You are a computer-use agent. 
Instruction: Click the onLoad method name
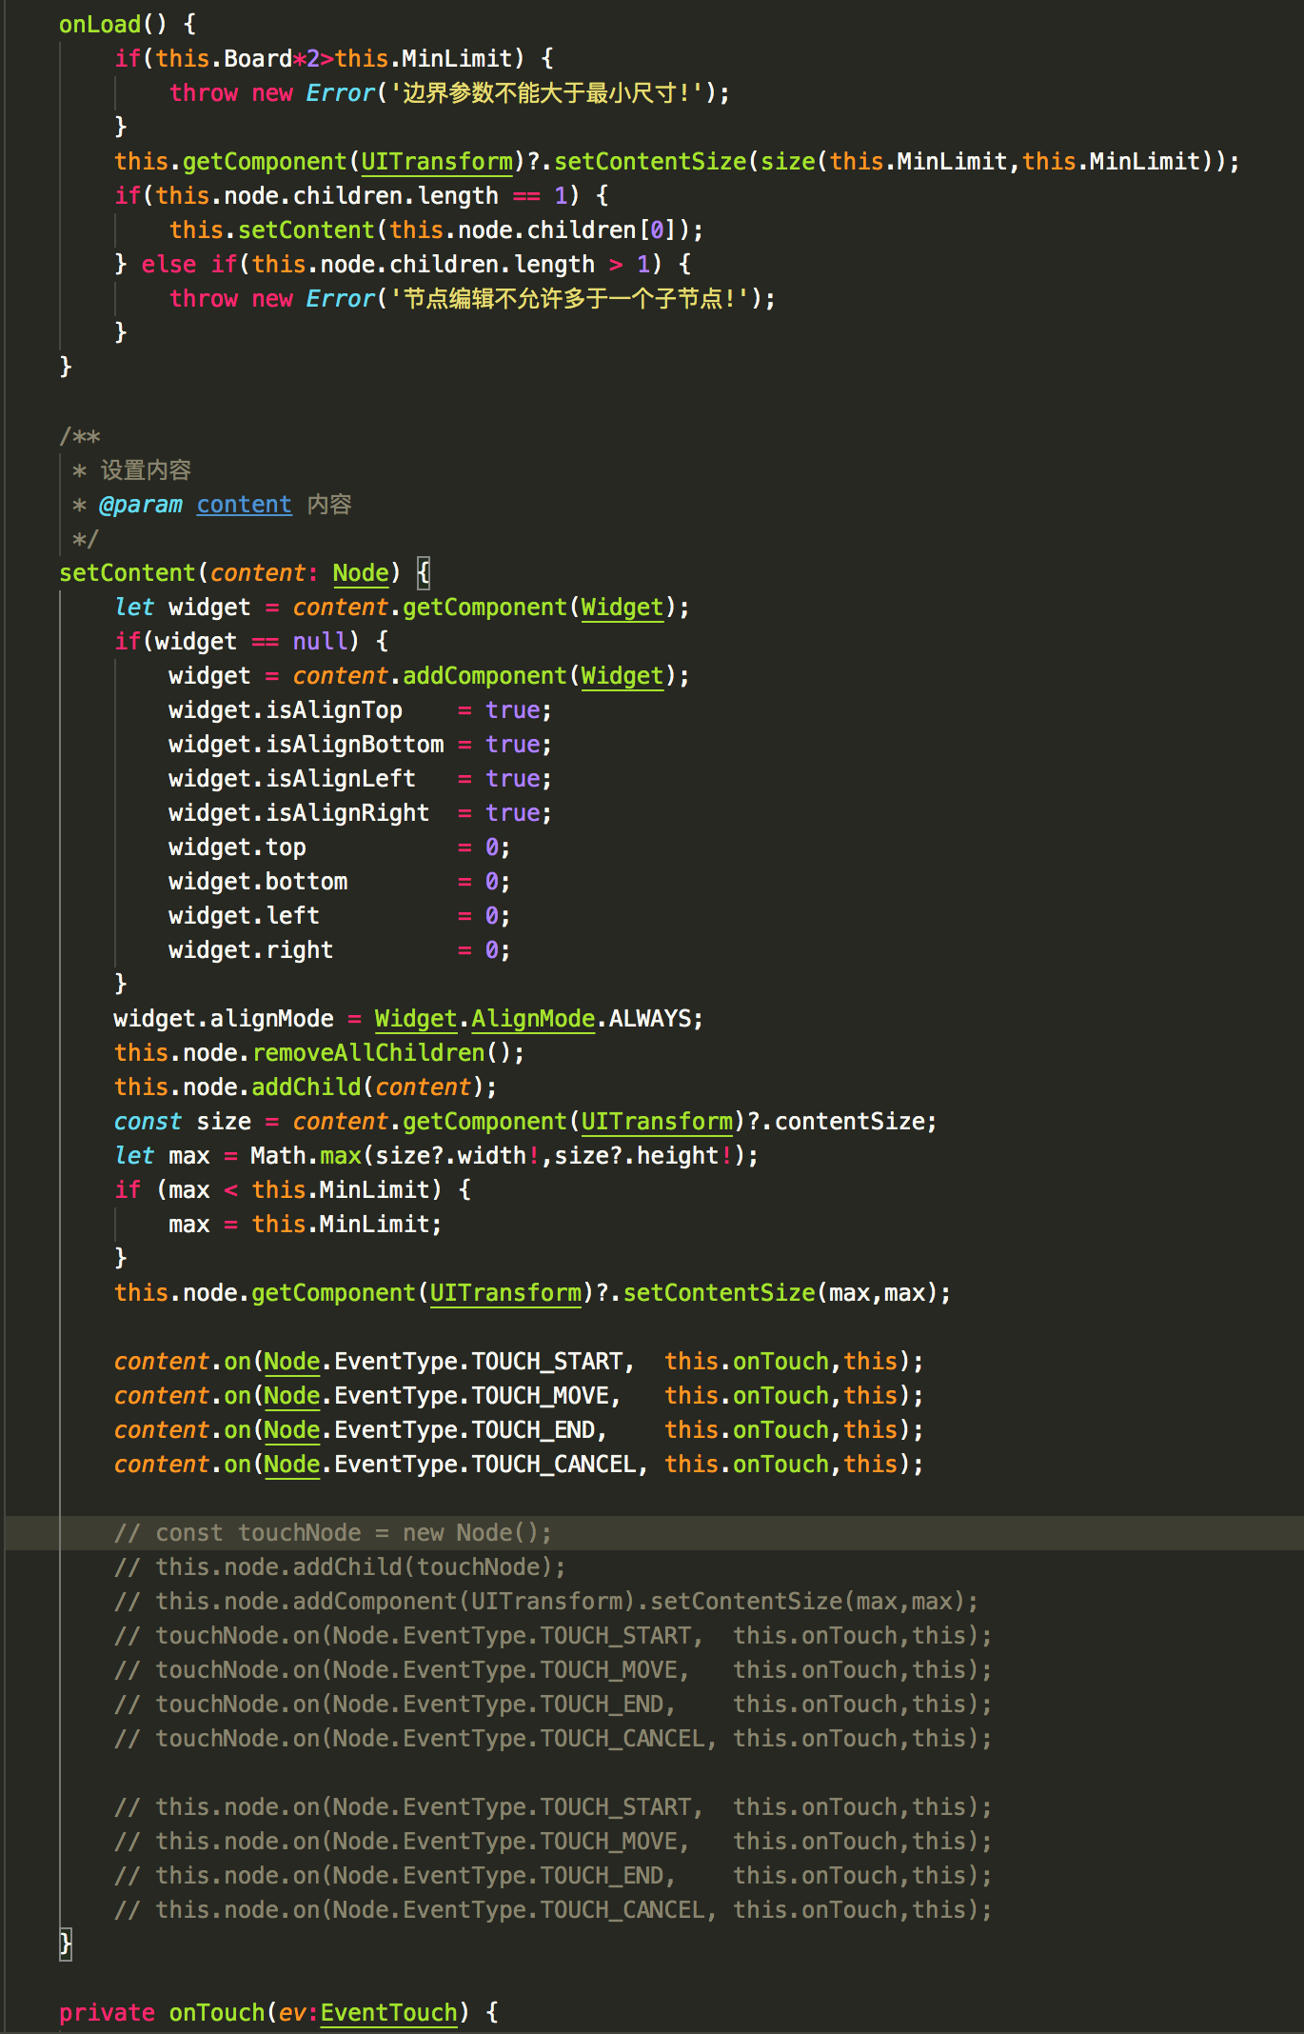[99, 25]
